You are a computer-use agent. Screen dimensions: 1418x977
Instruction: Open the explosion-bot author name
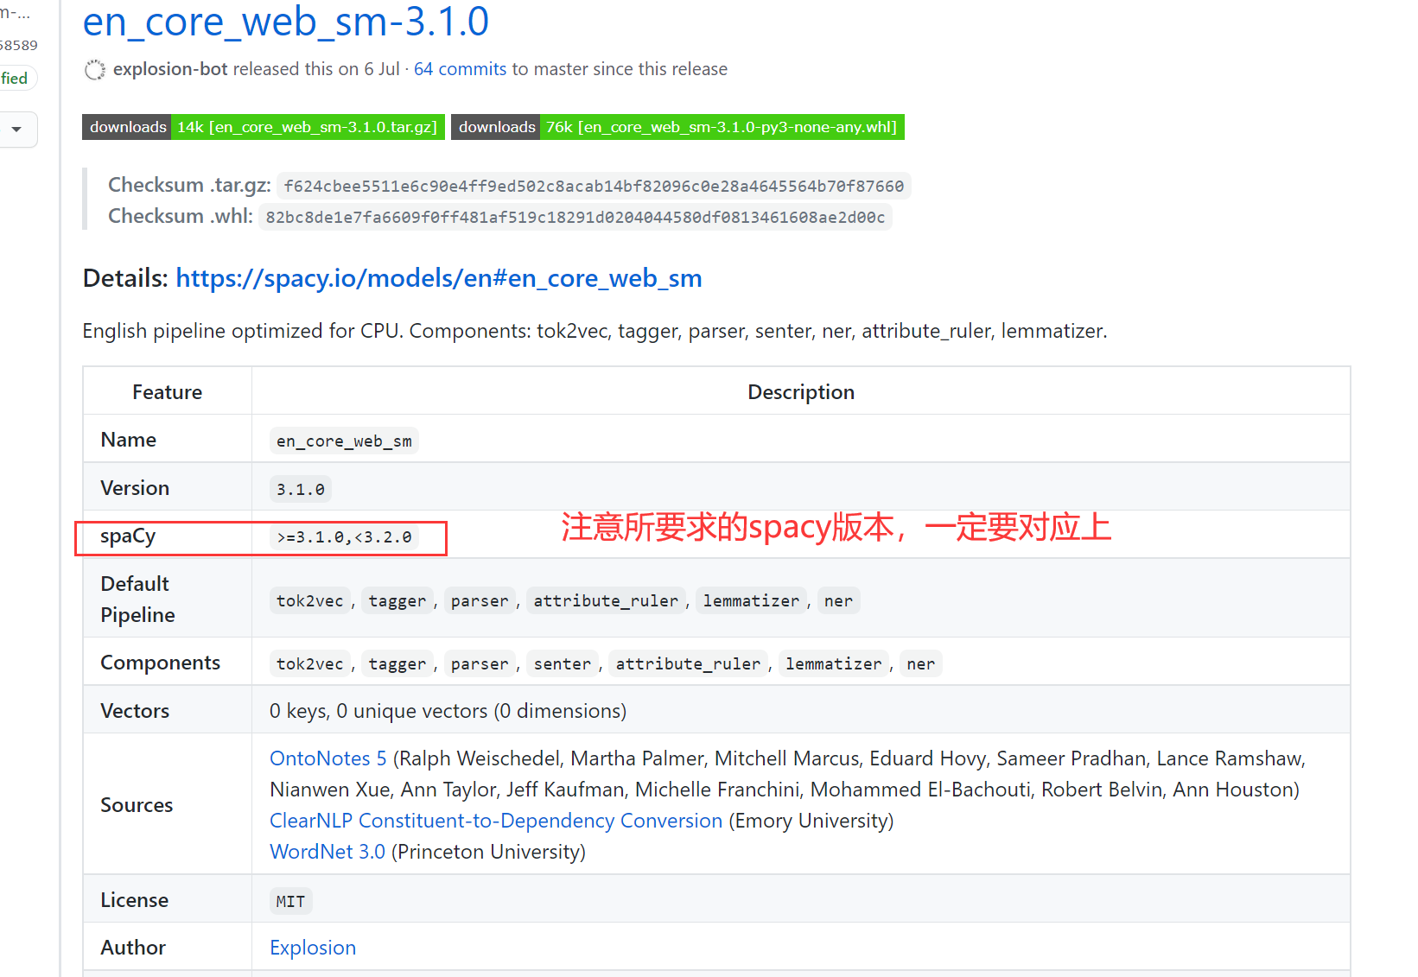coord(170,69)
